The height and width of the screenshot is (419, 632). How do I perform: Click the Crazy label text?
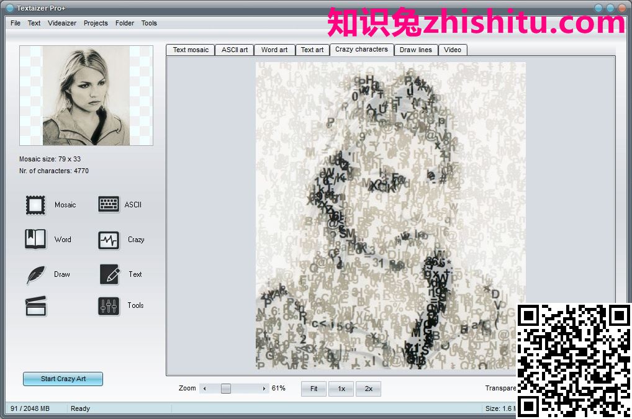tap(136, 240)
